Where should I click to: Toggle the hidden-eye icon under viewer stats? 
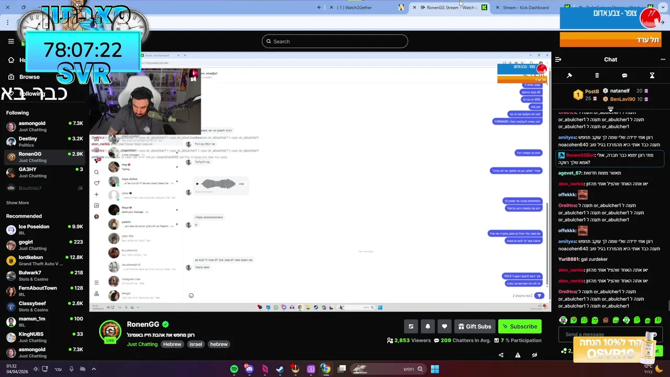[534, 355]
